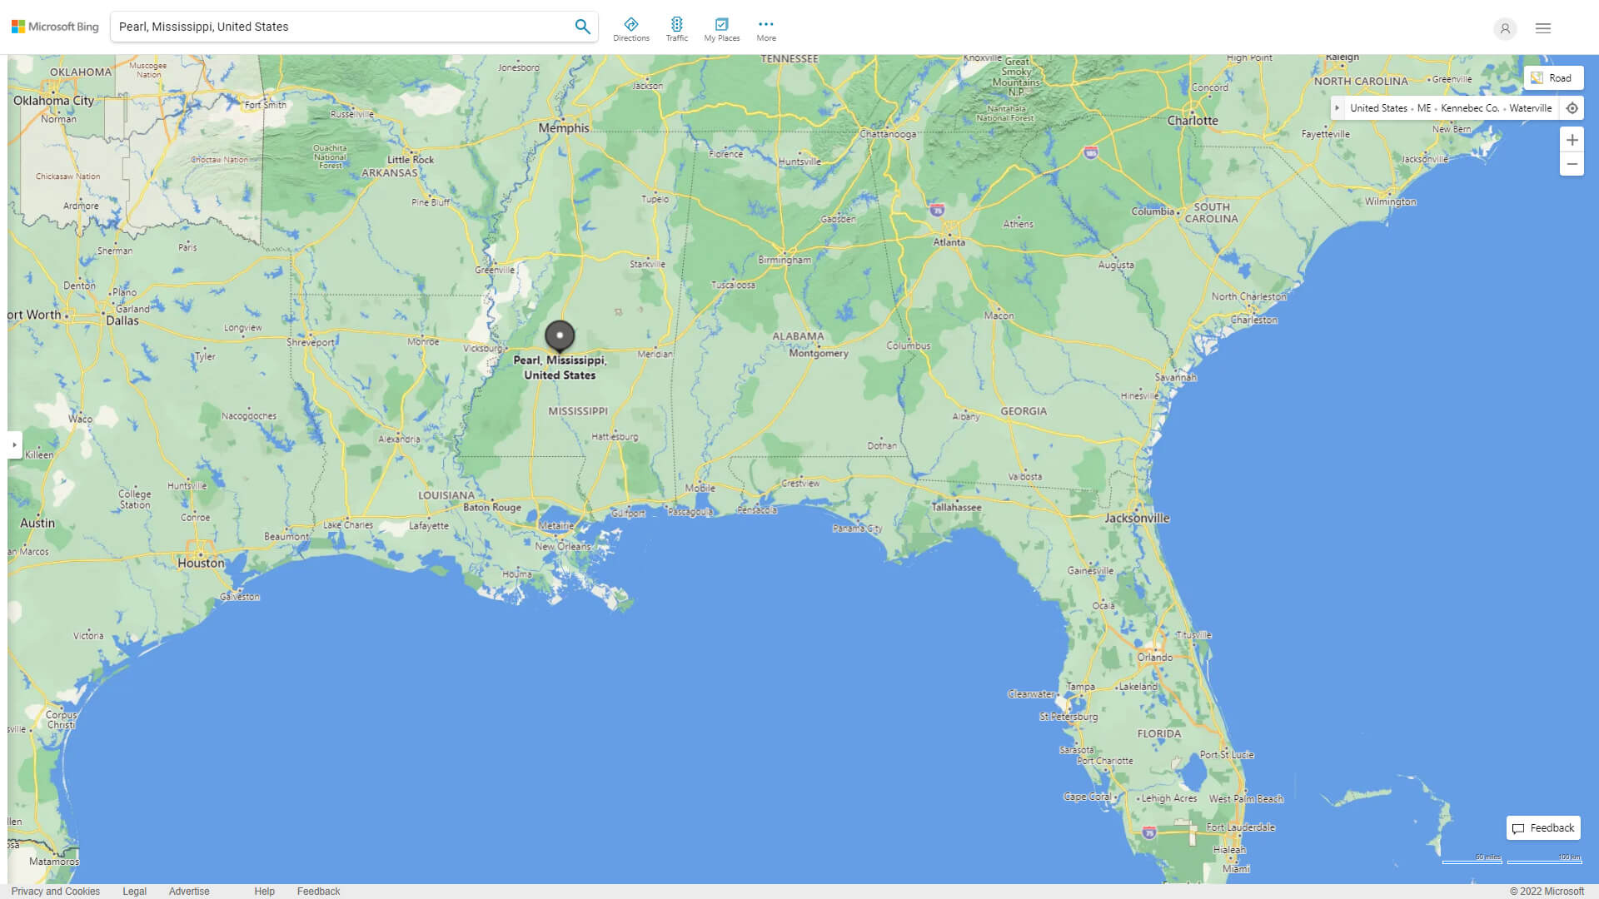Click the Help menu item

point(262,890)
